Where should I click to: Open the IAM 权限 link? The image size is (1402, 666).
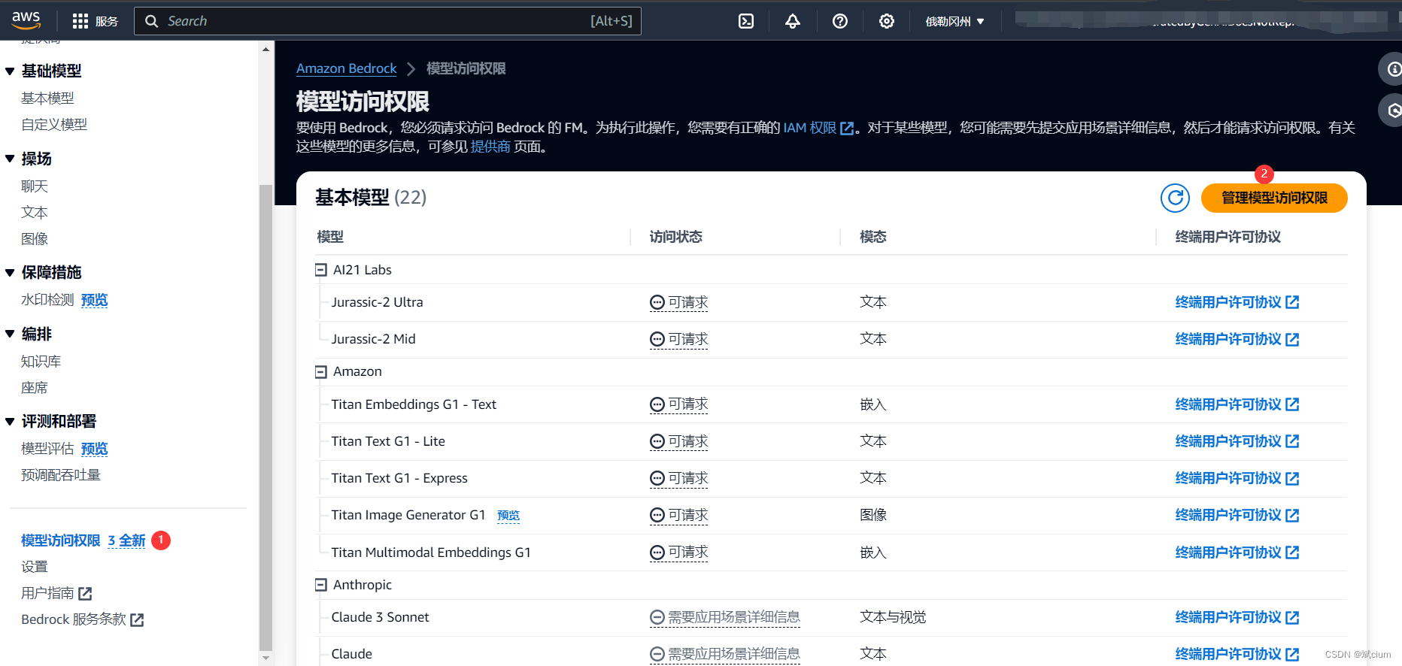click(809, 128)
